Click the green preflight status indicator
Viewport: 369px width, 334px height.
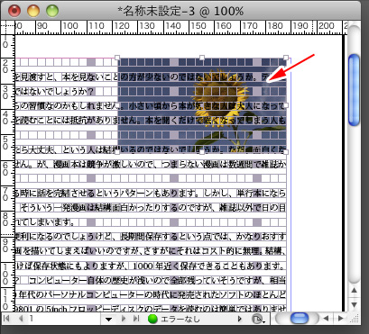152,319
